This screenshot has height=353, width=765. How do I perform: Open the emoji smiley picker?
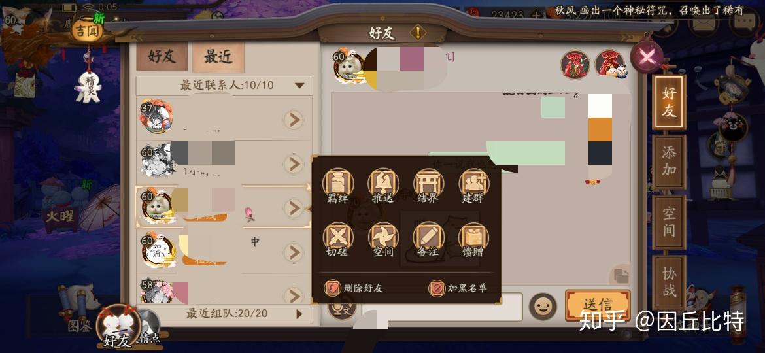tap(543, 306)
